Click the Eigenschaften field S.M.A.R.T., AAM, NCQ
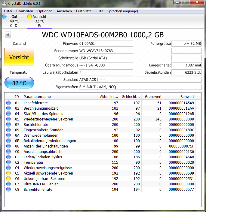The height and width of the screenshot is (213, 231). click(x=140, y=87)
